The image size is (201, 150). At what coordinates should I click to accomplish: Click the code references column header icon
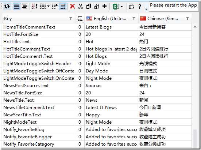80,19
